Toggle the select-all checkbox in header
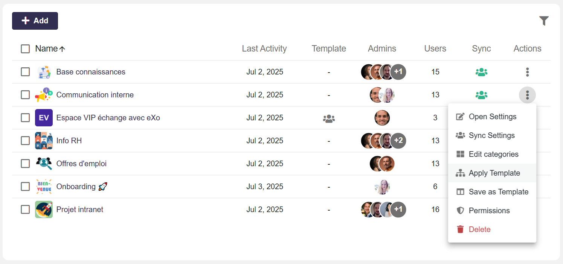Viewport: 563px width, 264px height. tap(25, 49)
